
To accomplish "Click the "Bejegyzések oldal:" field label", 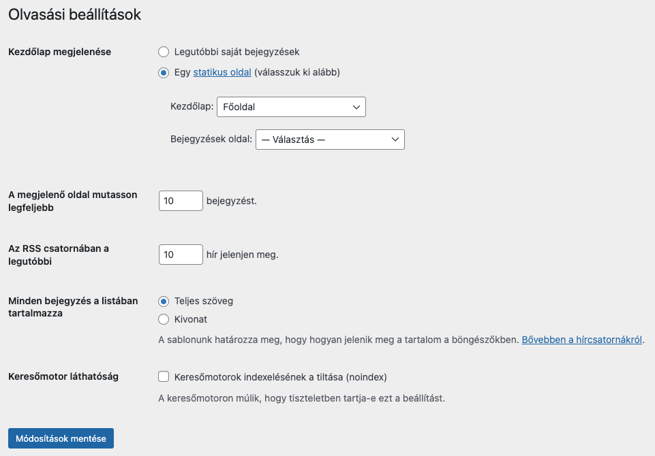I will 211,139.
